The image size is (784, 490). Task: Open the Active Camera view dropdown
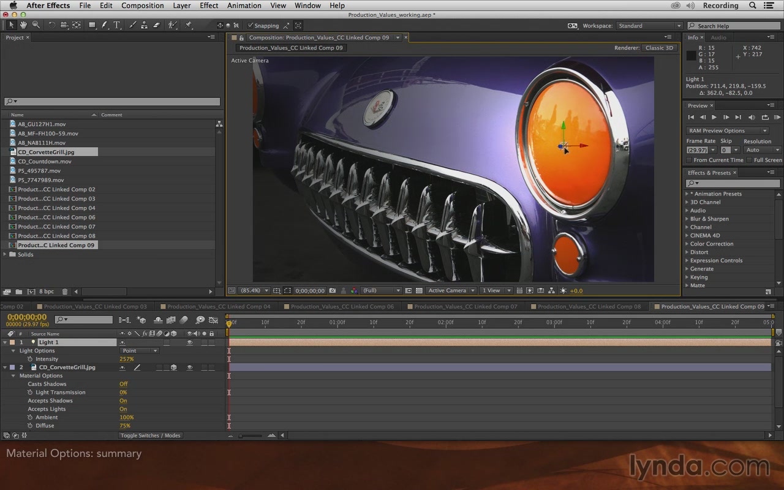pos(451,290)
